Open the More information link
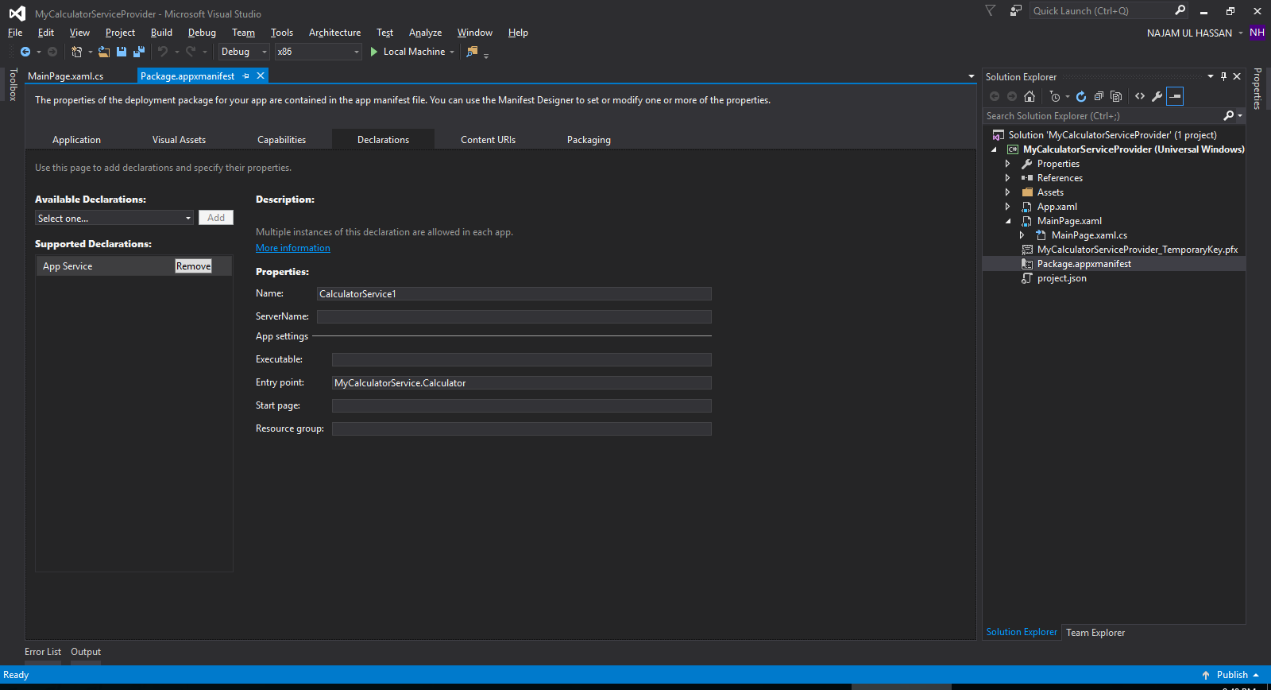Screen dimensions: 1271x690 [293, 248]
